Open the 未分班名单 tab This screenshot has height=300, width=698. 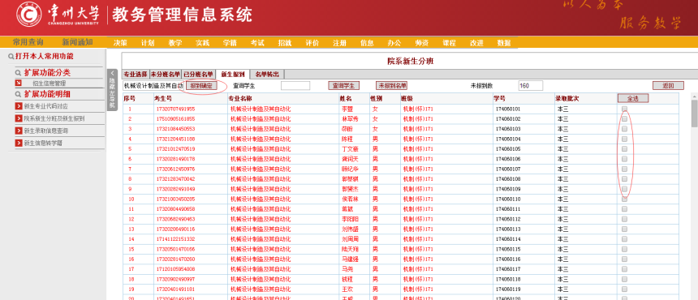(166, 75)
